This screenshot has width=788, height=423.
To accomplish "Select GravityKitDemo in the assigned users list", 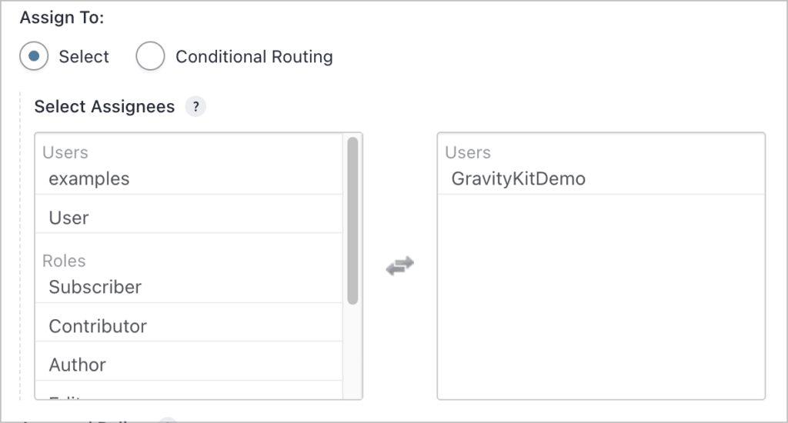I will (x=601, y=179).
